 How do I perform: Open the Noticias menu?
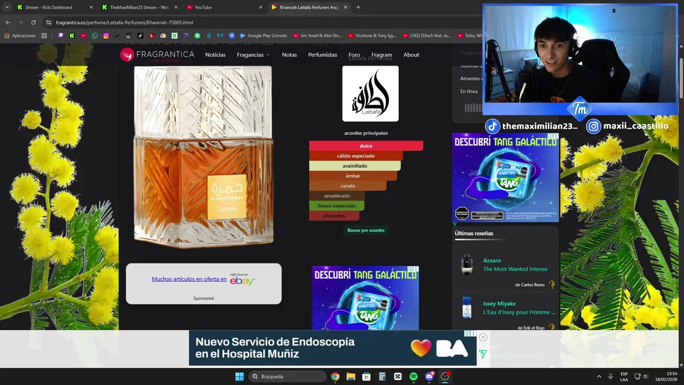point(215,55)
